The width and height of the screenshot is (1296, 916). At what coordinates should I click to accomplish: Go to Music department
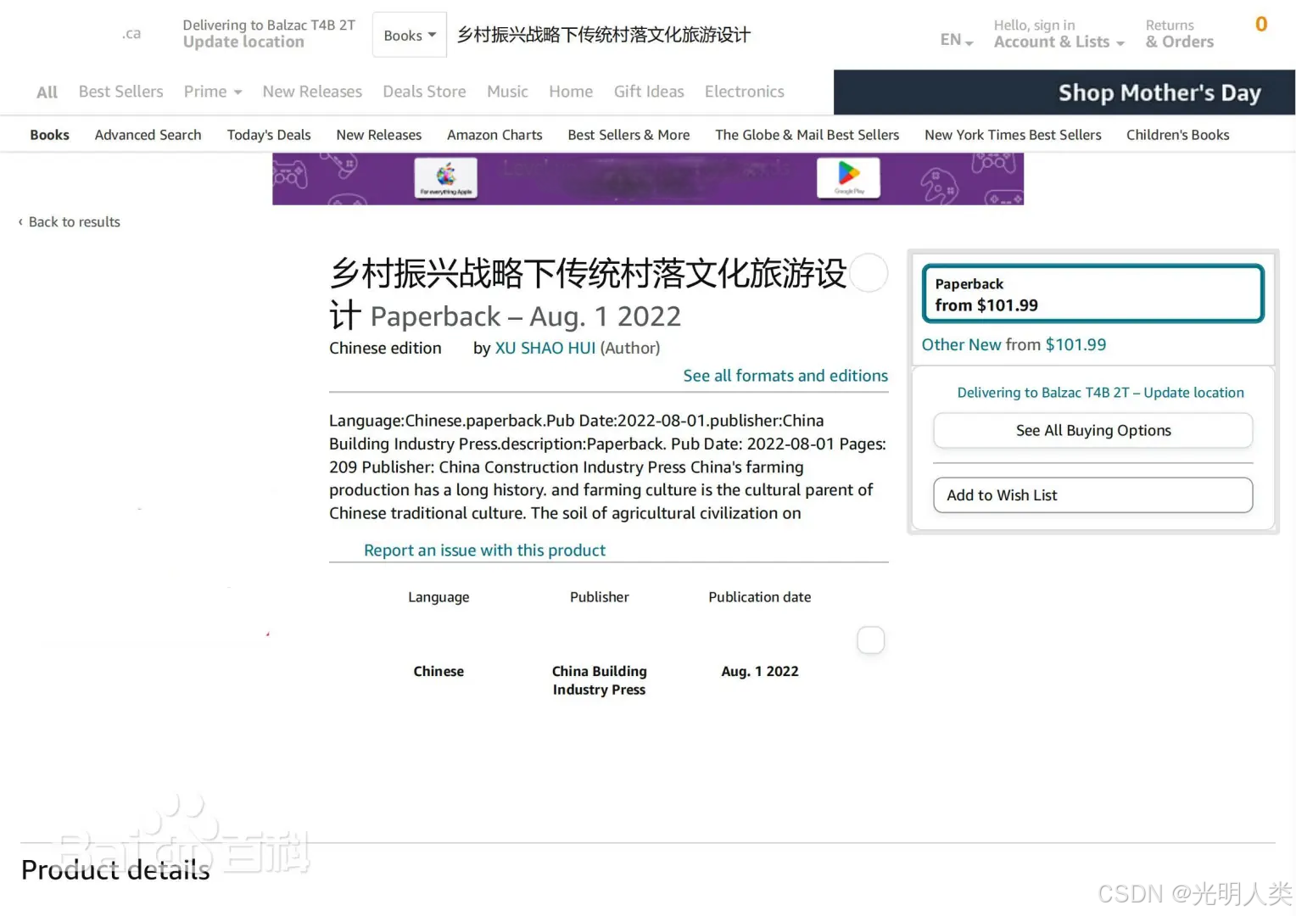coord(507,92)
